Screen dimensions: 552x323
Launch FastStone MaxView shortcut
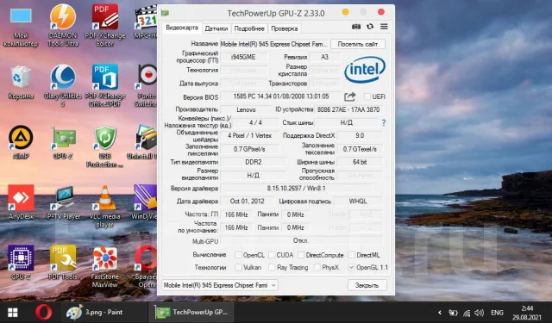click(105, 266)
